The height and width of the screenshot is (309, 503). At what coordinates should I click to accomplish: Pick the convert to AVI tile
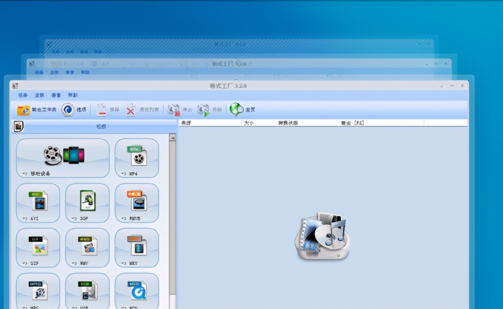[x=38, y=203]
